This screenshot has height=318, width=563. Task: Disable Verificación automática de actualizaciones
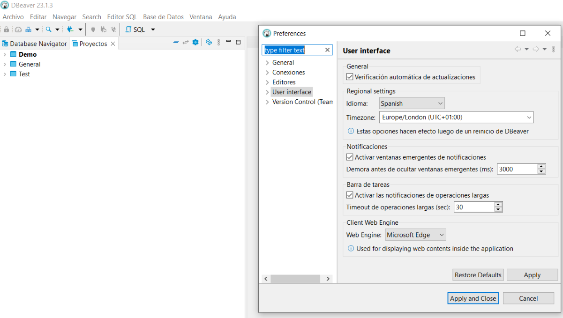click(x=349, y=77)
